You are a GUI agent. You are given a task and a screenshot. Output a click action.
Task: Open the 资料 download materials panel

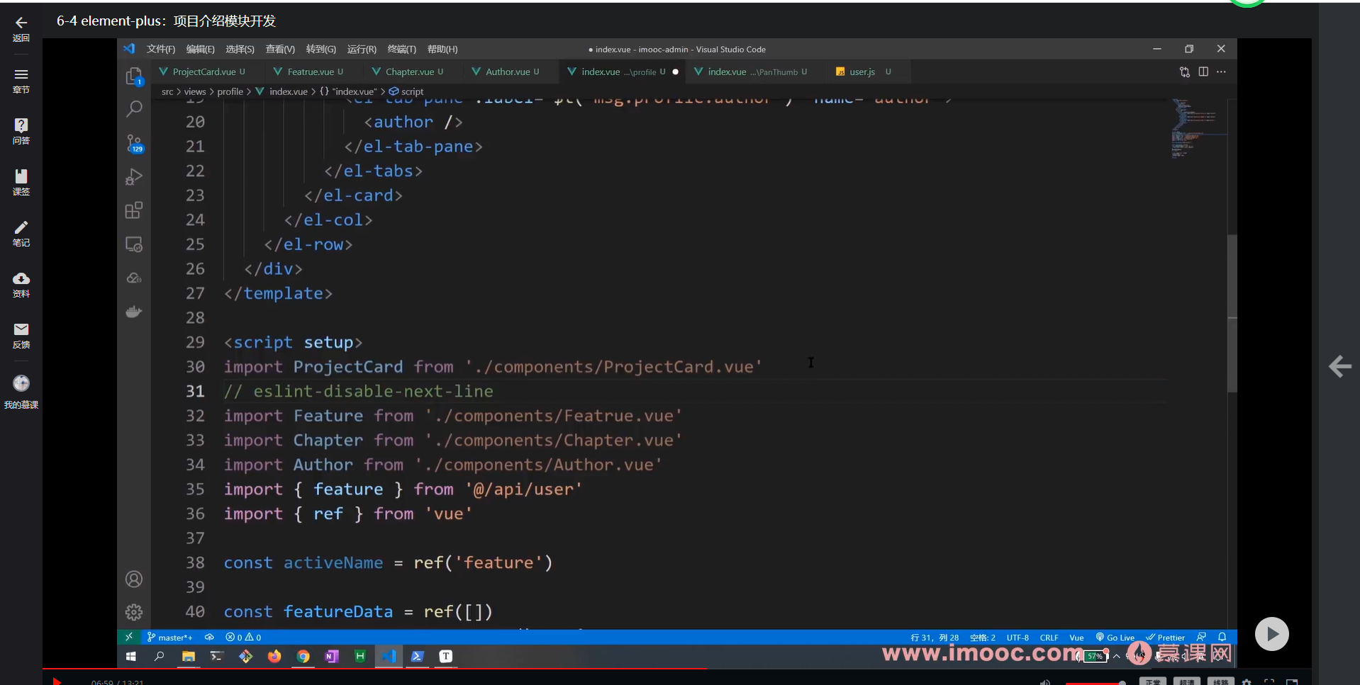(21, 285)
